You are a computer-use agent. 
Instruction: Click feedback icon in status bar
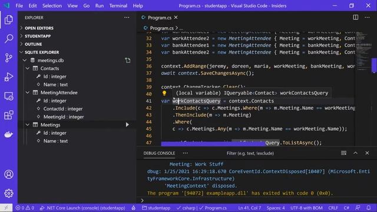coord(358,208)
